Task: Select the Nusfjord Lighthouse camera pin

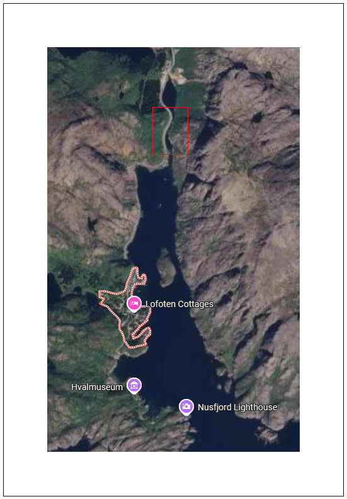Action: point(186,406)
